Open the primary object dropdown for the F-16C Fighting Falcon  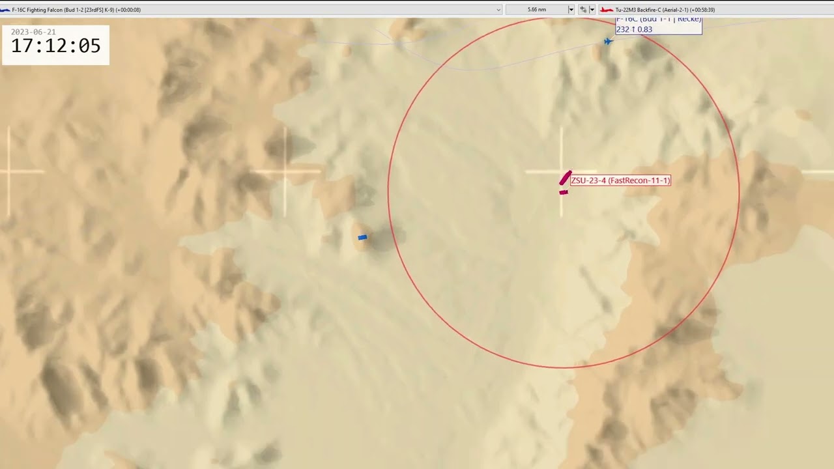(x=498, y=10)
